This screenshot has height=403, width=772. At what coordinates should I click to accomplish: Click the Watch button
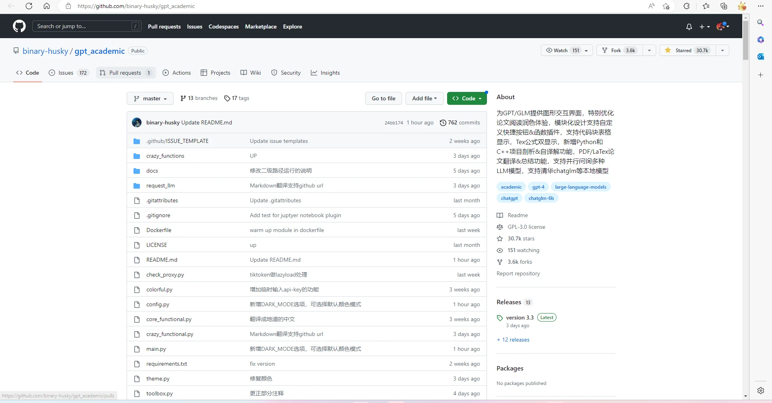567,51
